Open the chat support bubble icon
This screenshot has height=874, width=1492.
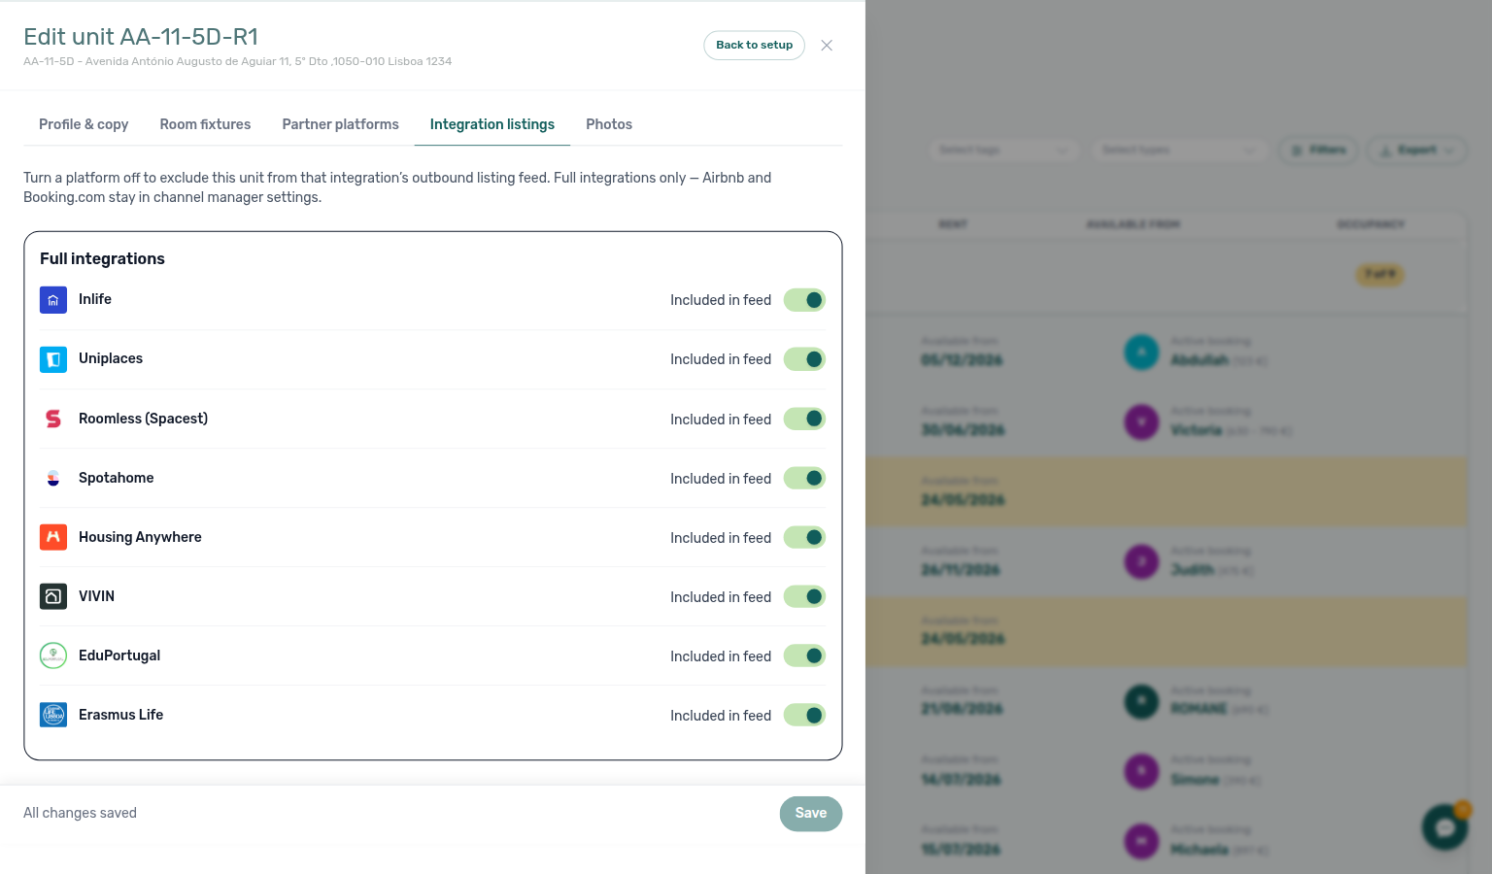(x=1445, y=827)
